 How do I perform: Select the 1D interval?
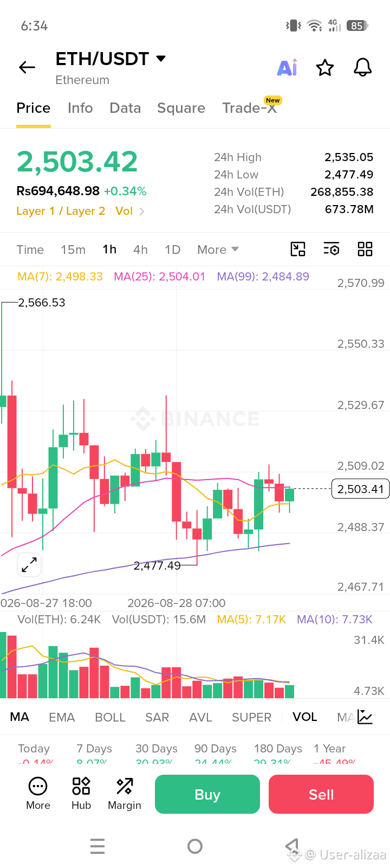[172, 250]
